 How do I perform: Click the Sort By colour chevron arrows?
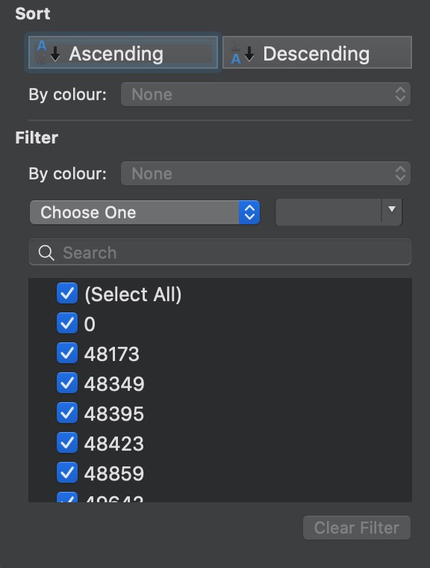(x=400, y=95)
